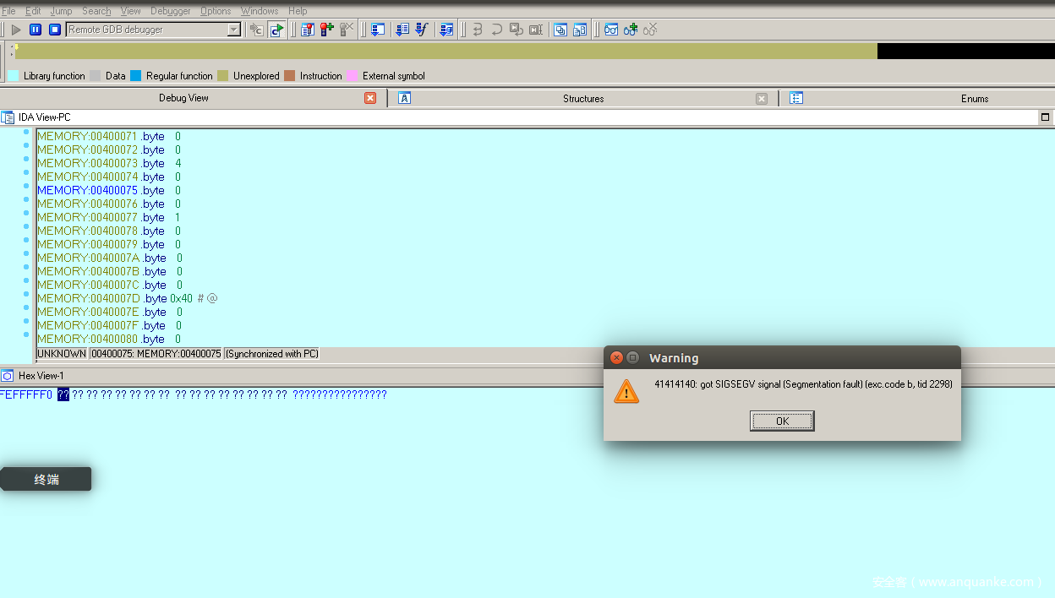1055x598 pixels.
Task: Pause the debugged process
Action: click(36, 30)
